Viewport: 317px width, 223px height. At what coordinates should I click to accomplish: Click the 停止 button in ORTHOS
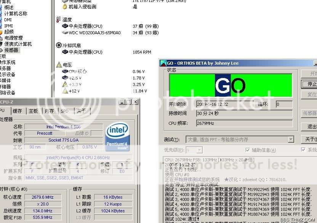coord(310,84)
